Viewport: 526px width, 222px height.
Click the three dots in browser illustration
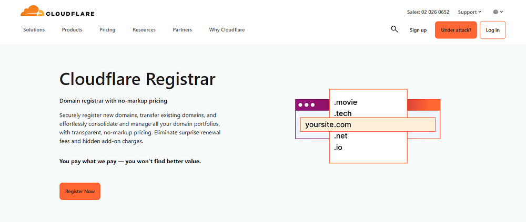[x=306, y=105]
